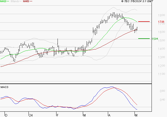Click the MA20 legend label

point(3,1)
